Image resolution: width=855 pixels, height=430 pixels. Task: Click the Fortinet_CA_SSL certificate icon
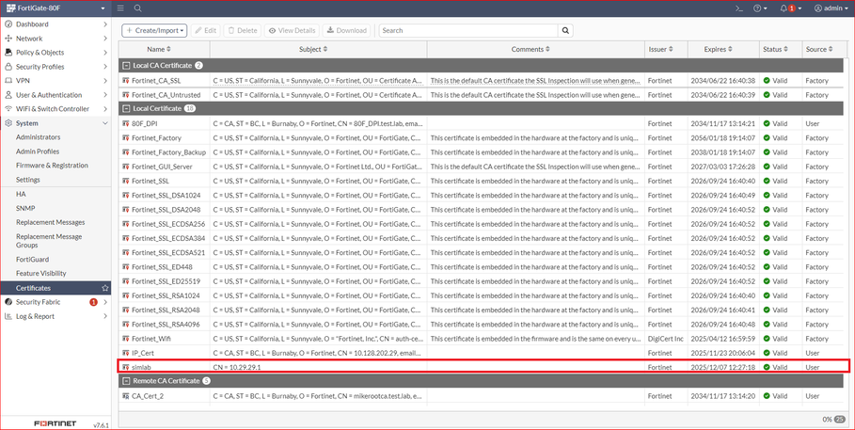pyautogui.click(x=126, y=81)
